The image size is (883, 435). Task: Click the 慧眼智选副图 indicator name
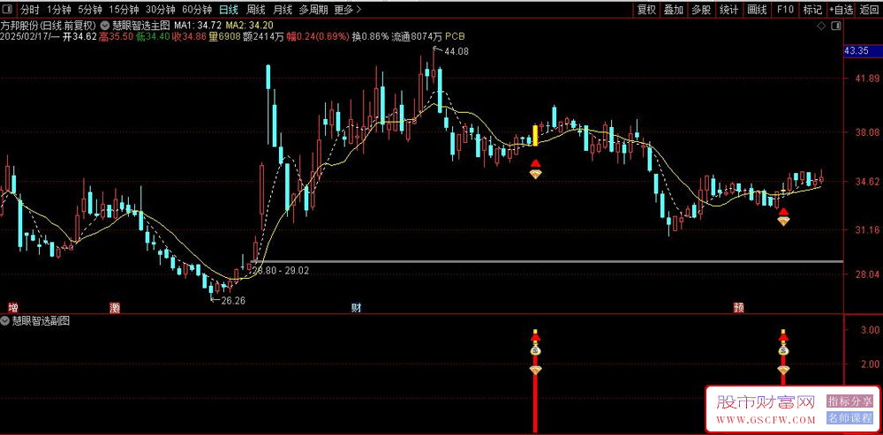[x=42, y=321]
